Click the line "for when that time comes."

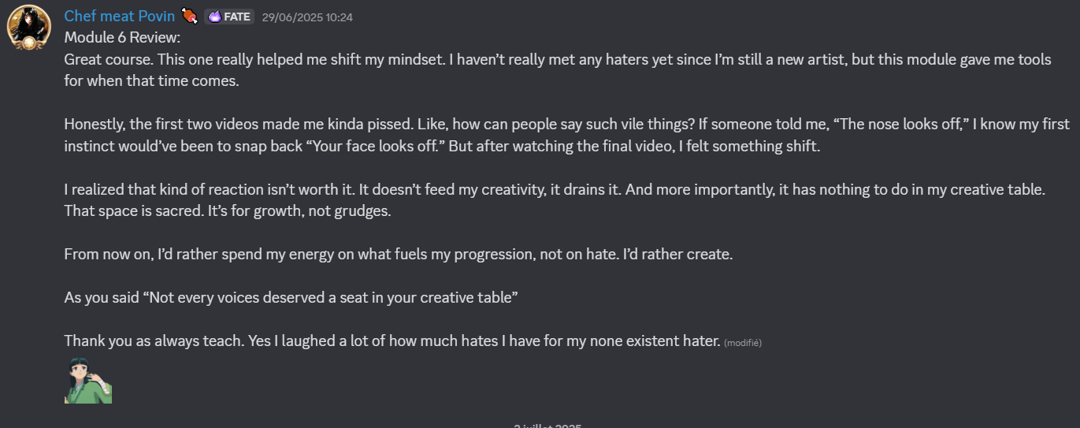click(x=151, y=81)
